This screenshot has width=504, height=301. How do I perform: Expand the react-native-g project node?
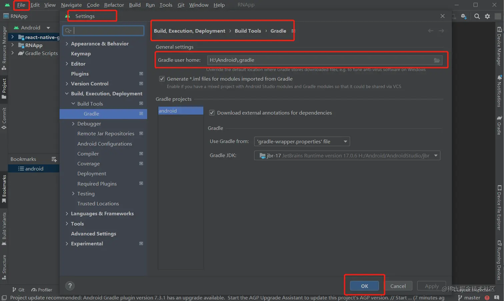coord(13,37)
